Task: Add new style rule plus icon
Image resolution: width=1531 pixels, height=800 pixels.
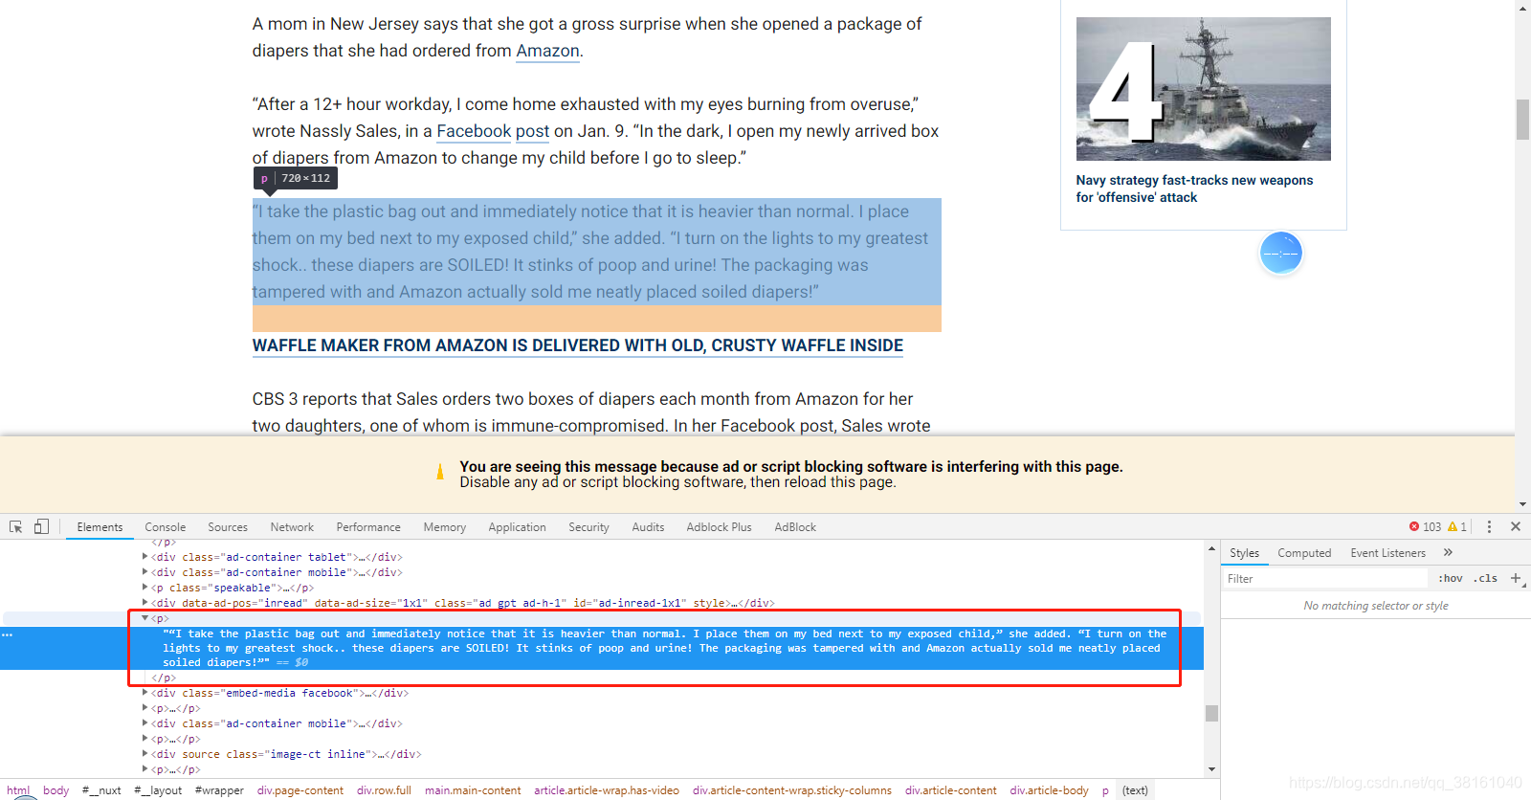Action: 1516,578
